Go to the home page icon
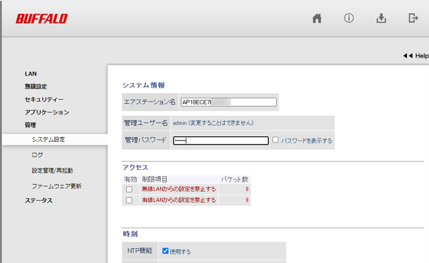Screen dimensions: 429x263 pos(317,18)
